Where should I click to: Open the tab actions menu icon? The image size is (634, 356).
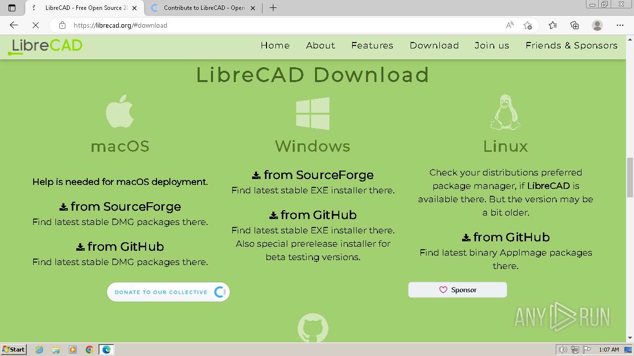click(12, 8)
